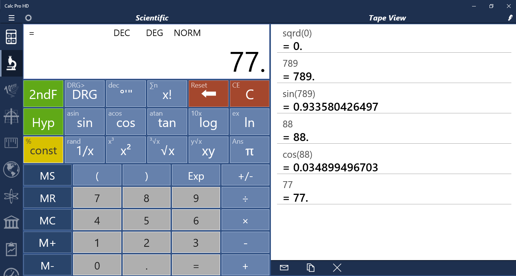Email the tape via the envelope icon
The width and height of the screenshot is (516, 276).
[x=284, y=268]
